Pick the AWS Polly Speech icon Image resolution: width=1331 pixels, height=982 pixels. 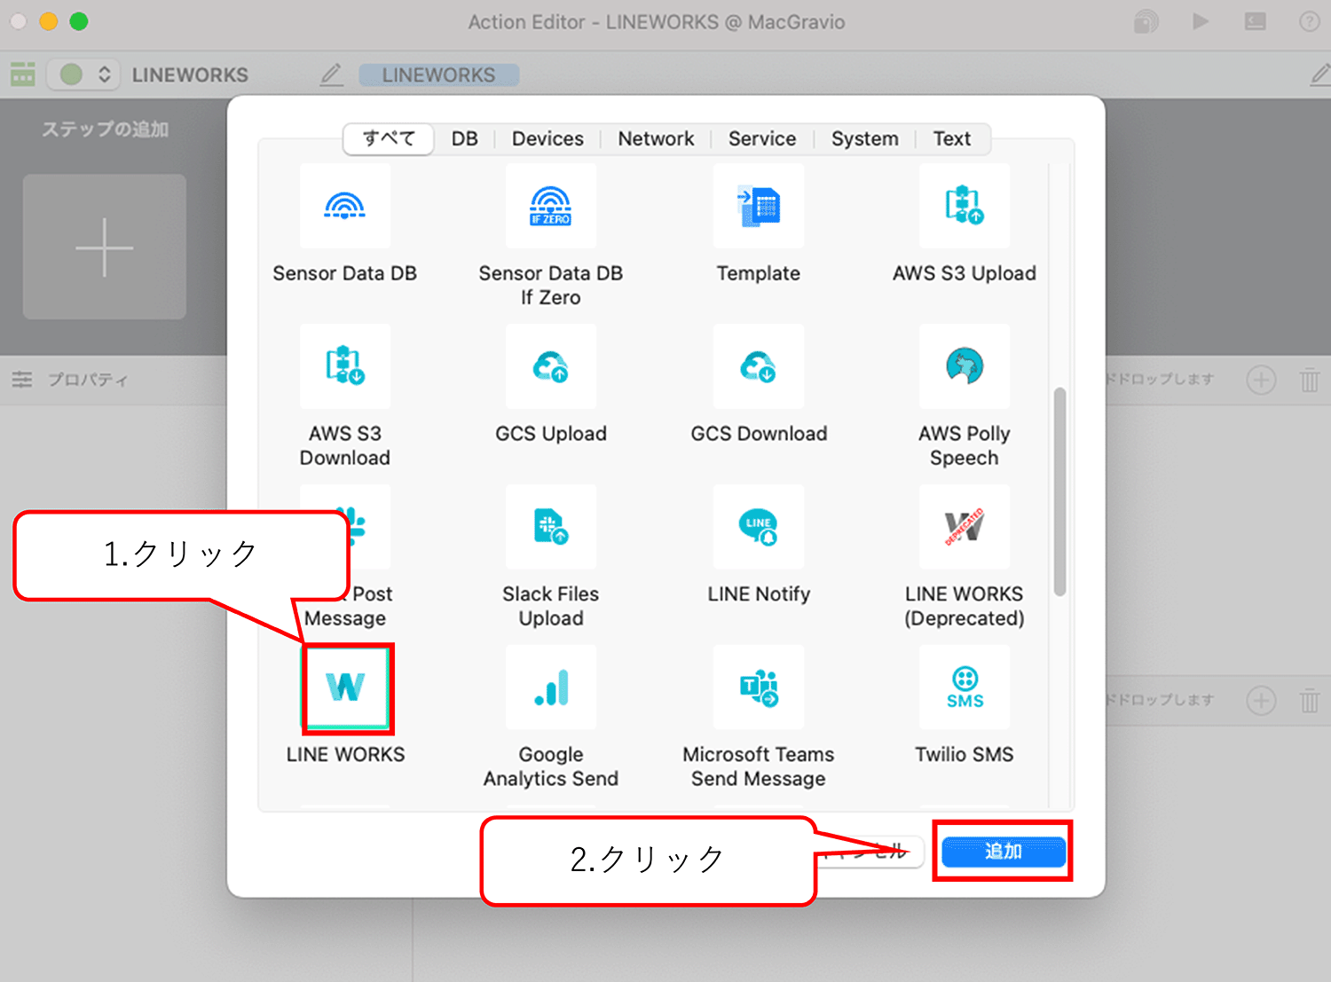coord(964,365)
